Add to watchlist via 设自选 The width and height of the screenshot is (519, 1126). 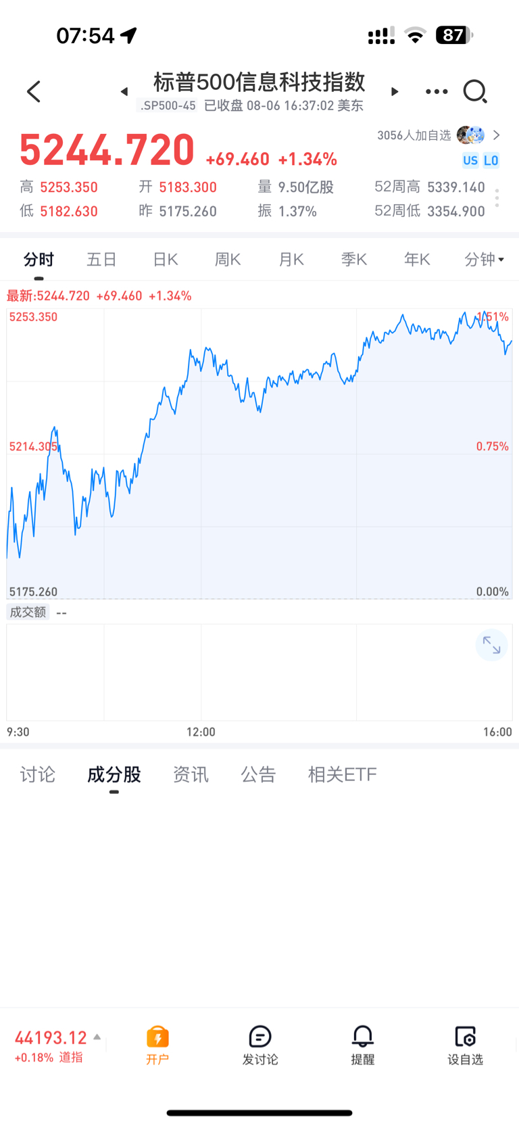pyautogui.click(x=466, y=1045)
